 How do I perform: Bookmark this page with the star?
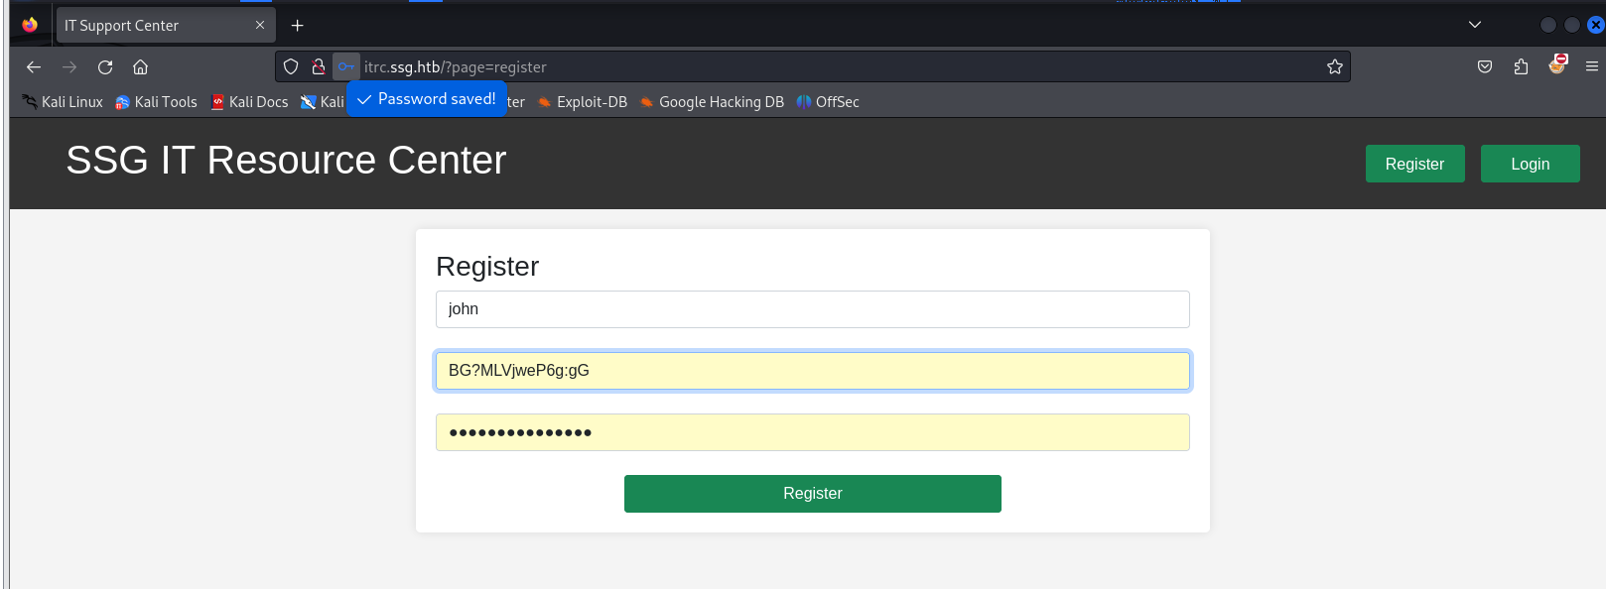[1335, 66]
